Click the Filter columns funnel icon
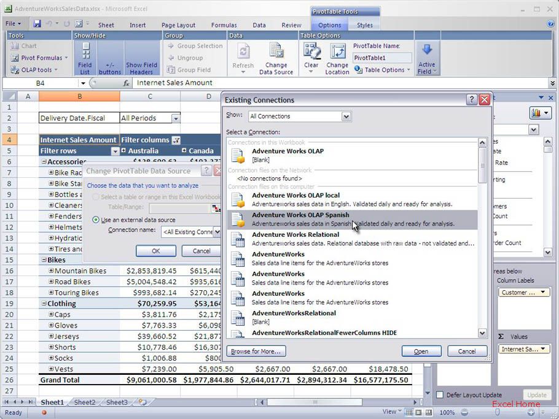This screenshot has width=559, height=419. click(176, 140)
